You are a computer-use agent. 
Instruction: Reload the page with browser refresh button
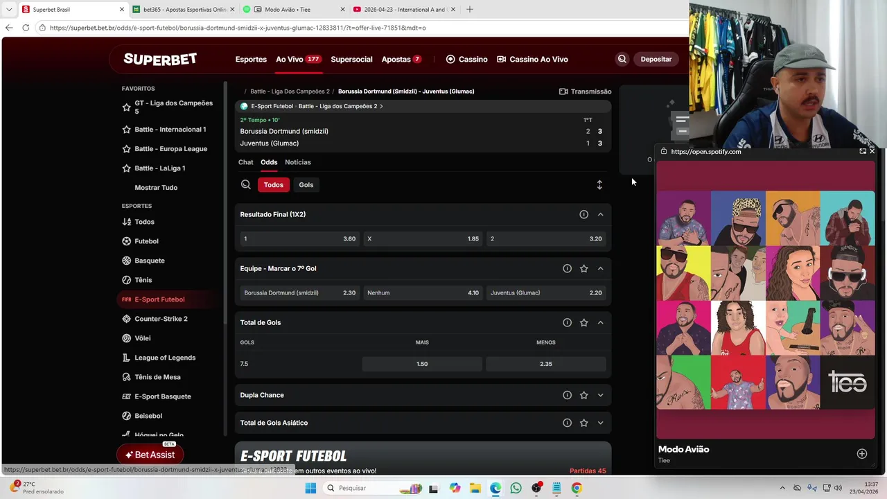pyautogui.click(x=26, y=28)
